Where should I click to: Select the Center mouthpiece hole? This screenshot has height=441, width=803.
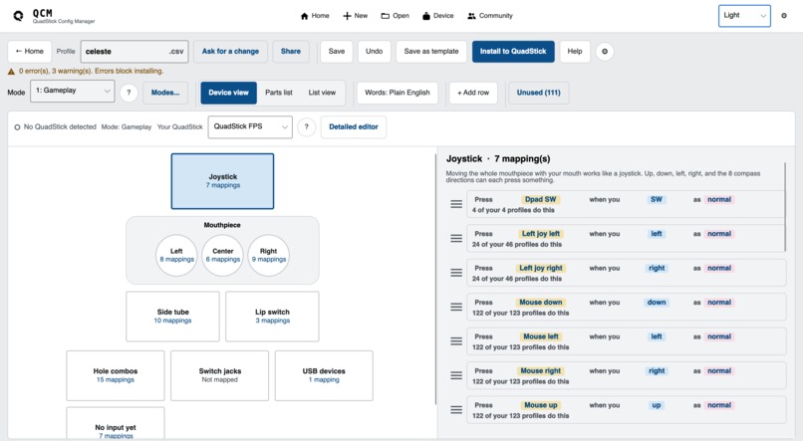pos(223,255)
